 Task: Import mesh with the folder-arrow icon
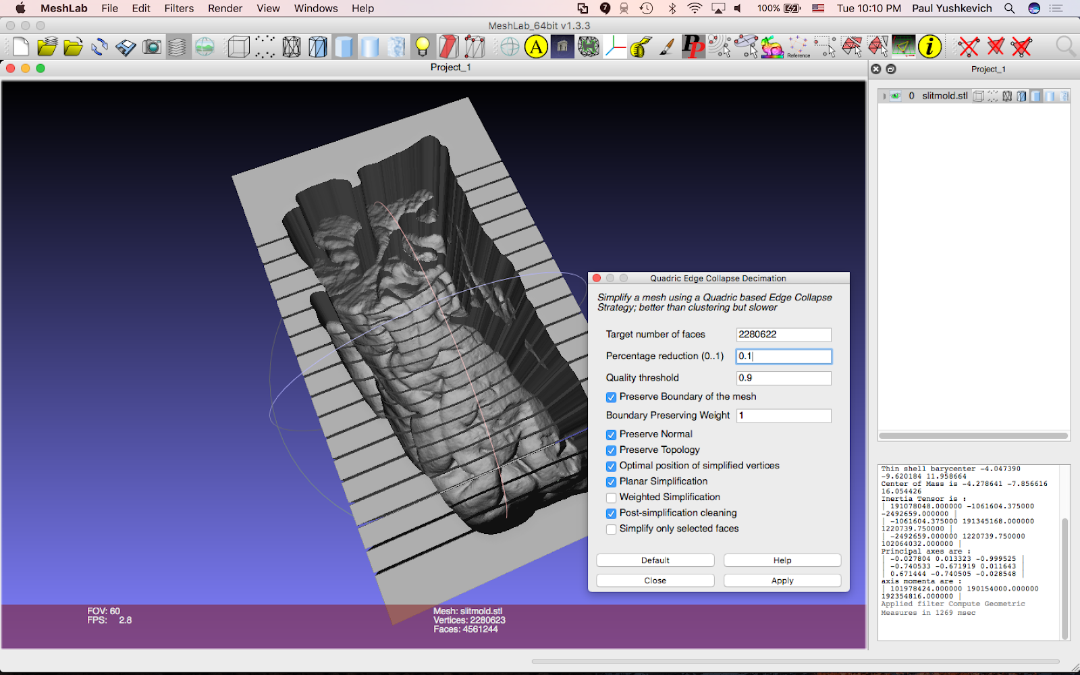(73, 47)
